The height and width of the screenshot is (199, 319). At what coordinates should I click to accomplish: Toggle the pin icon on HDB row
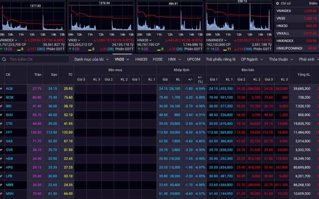coord(1,158)
